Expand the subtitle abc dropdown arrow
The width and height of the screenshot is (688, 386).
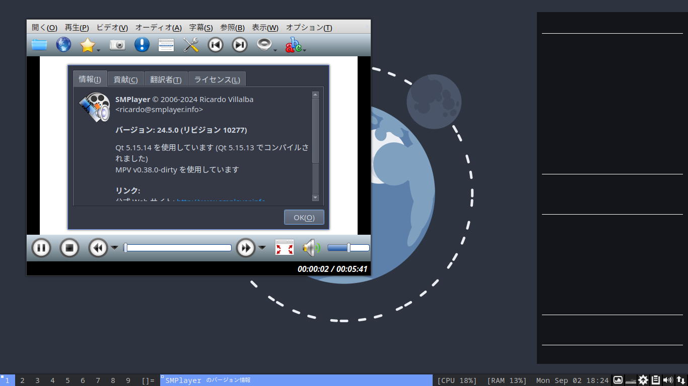point(305,50)
